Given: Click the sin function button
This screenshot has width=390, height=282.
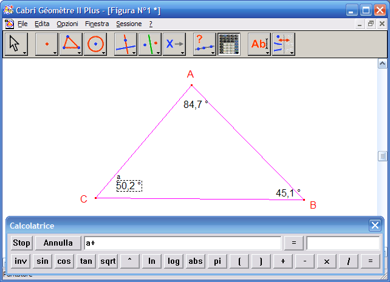Looking at the screenshot, I should coord(43,261).
